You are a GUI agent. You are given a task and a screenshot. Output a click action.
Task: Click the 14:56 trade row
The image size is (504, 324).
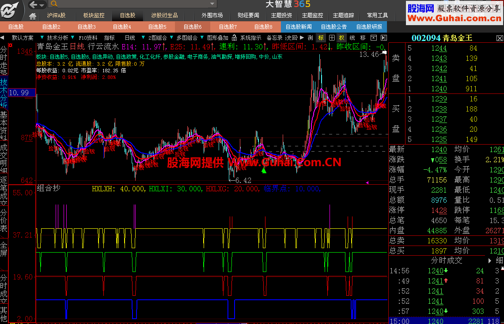[x=446, y=271]
